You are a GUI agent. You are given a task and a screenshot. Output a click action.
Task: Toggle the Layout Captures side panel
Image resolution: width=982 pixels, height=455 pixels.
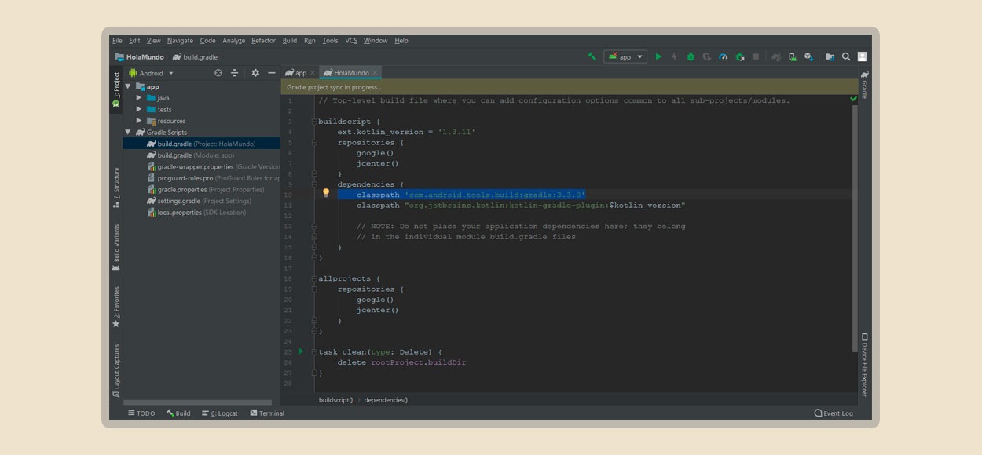click(116, 370)
